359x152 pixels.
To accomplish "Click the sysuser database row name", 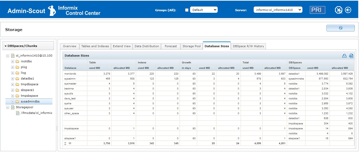I will pos(69,108).
